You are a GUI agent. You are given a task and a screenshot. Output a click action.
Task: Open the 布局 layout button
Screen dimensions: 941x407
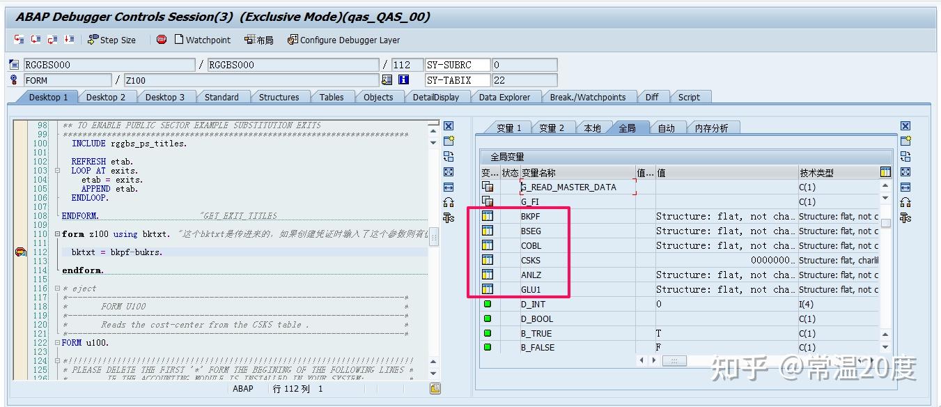click(258, 40)
